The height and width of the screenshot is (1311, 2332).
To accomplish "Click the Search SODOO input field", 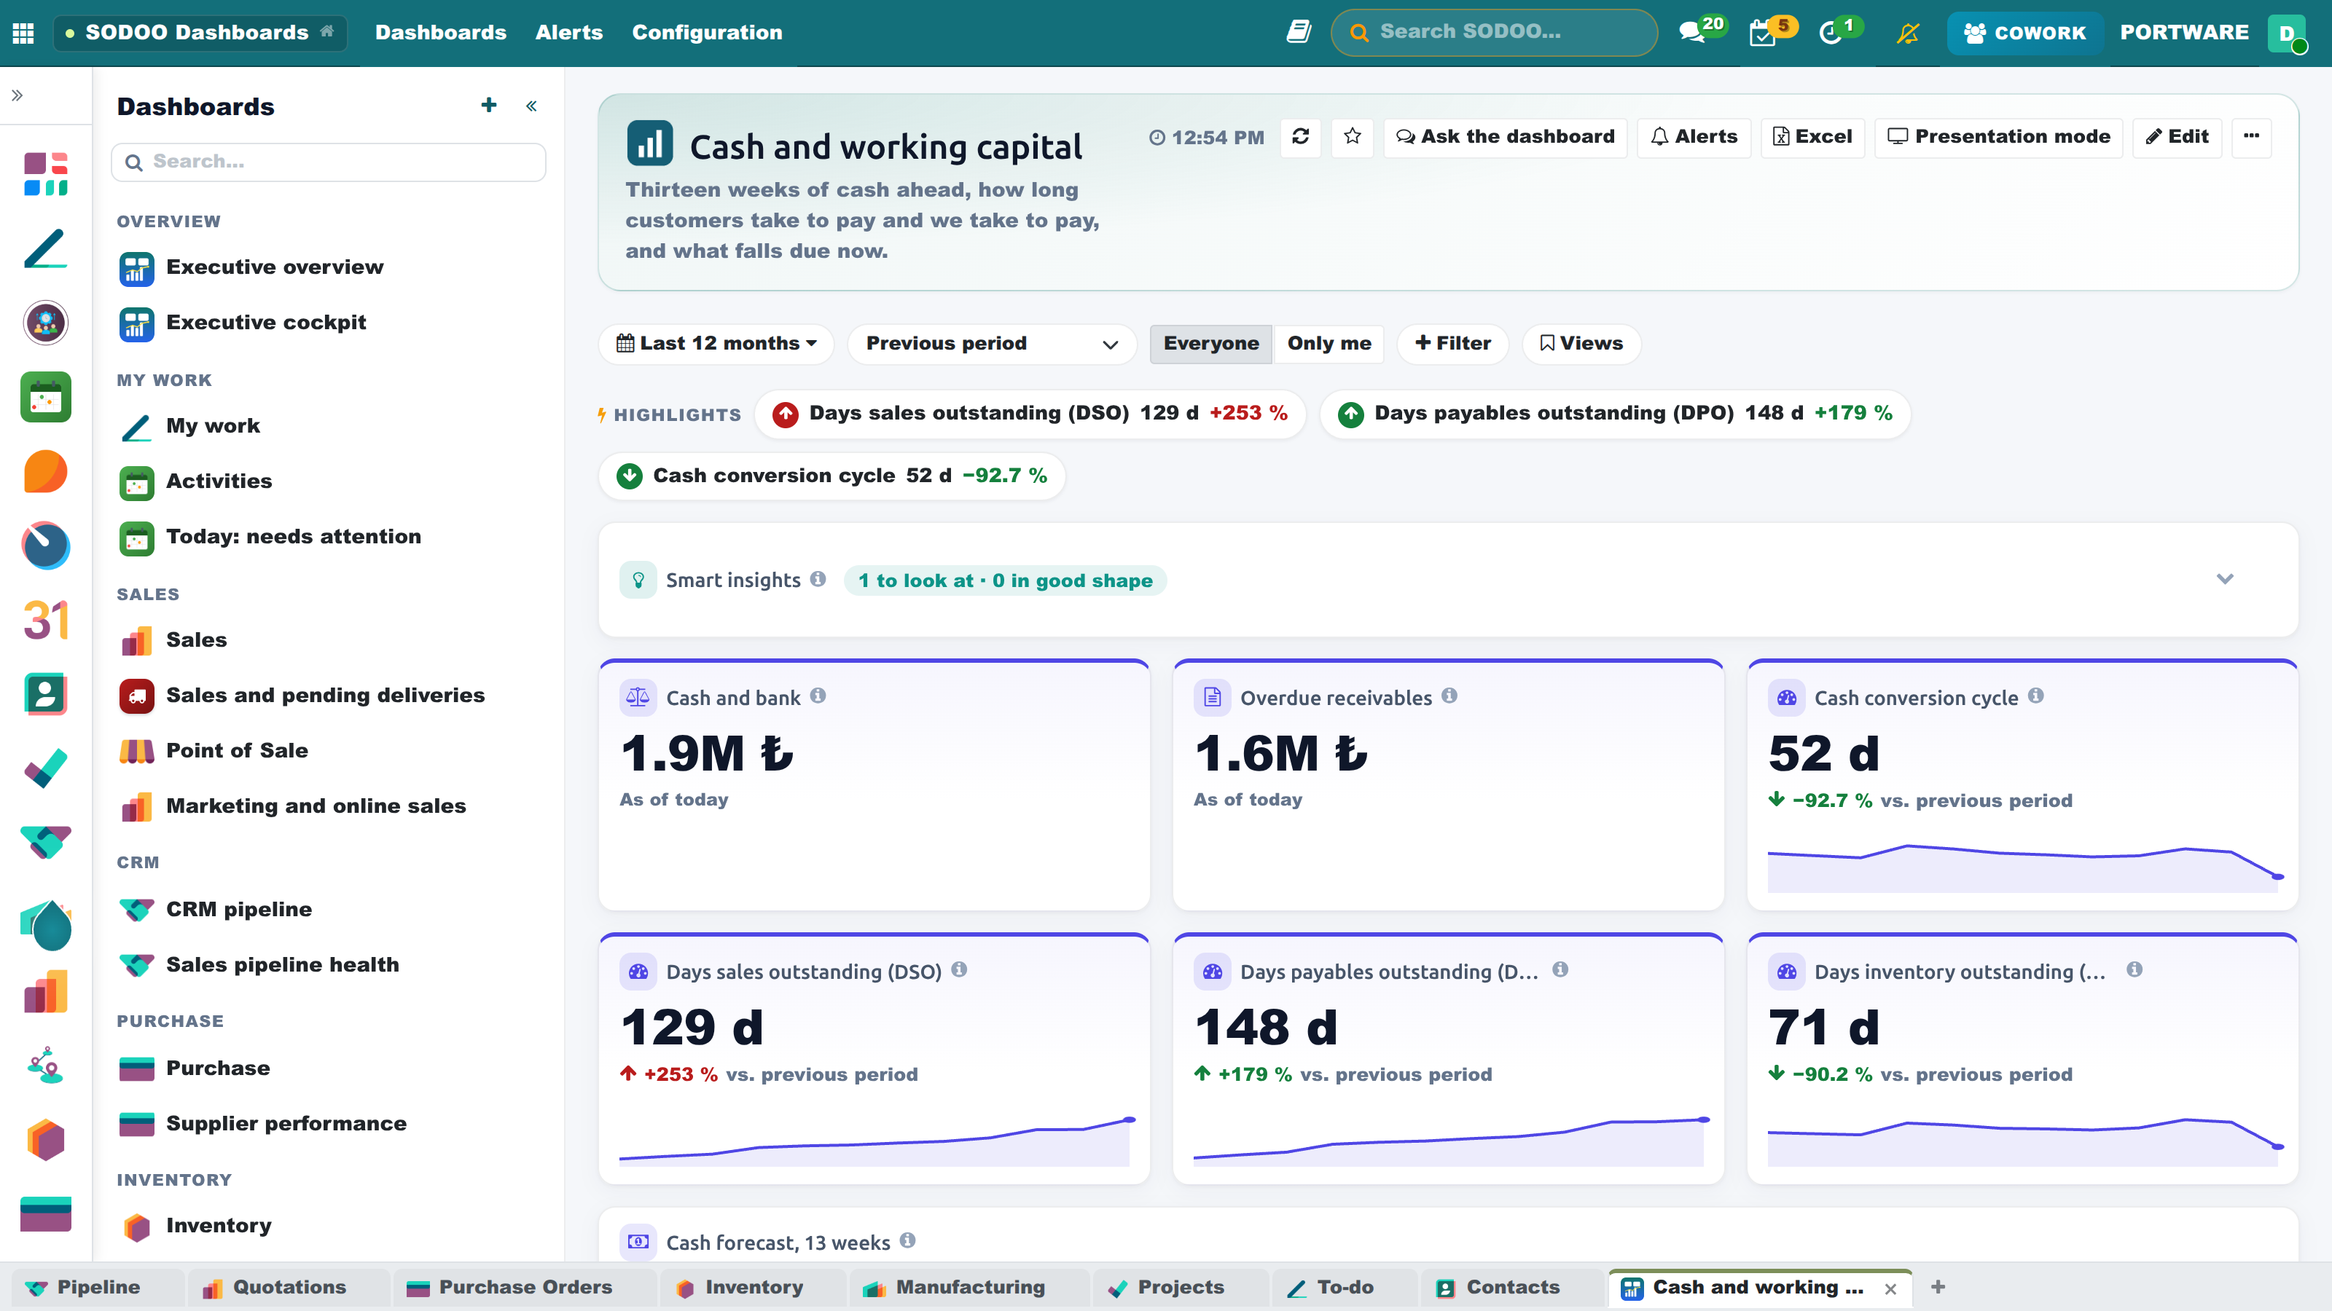I will [1495, 33].
